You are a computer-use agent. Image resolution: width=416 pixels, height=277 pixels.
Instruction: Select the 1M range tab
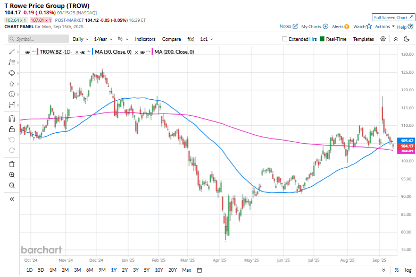[53, 270]
